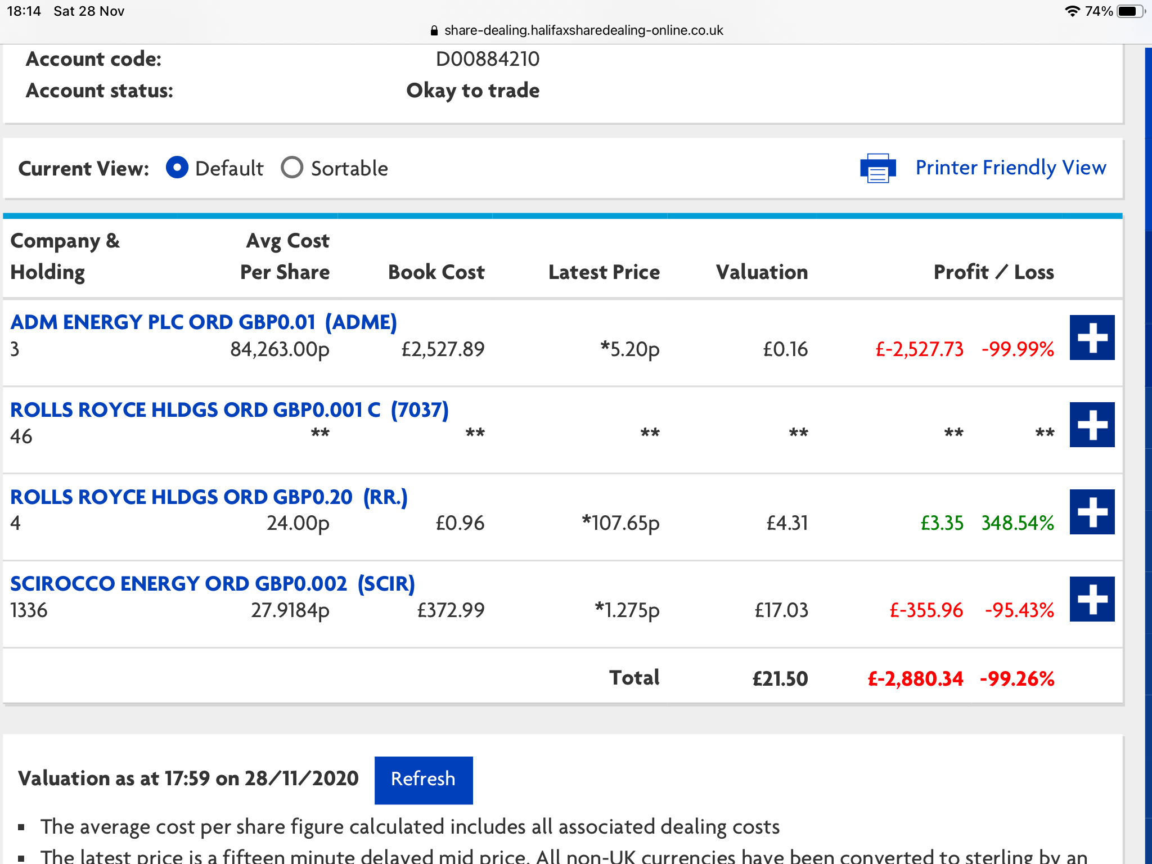Click the Company & Holding column header
This screenshot has width=1152, height=864.
[x=65, y=256]
